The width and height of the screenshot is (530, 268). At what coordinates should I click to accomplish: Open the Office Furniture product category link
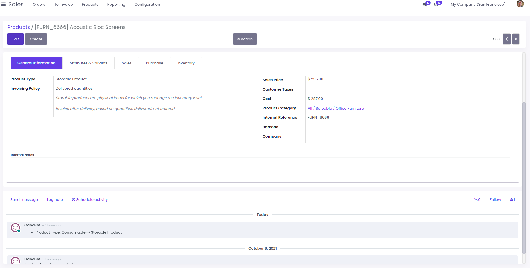pyautogui.click(x=350, y=109)
